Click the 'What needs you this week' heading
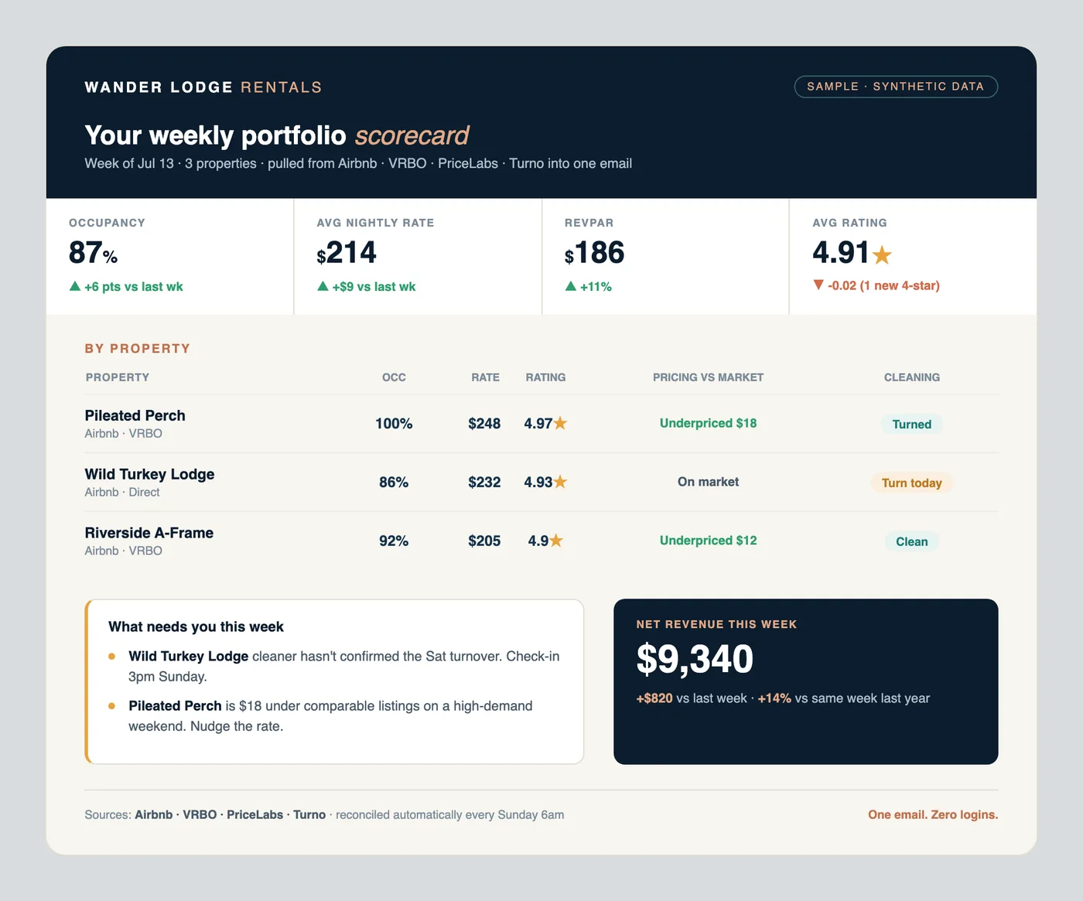 pos(196,626)
